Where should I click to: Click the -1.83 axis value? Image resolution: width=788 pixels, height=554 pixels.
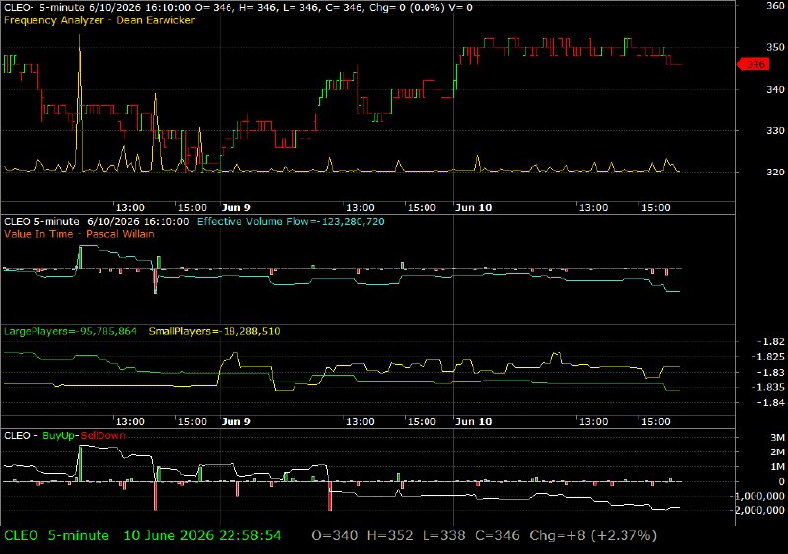771,373
